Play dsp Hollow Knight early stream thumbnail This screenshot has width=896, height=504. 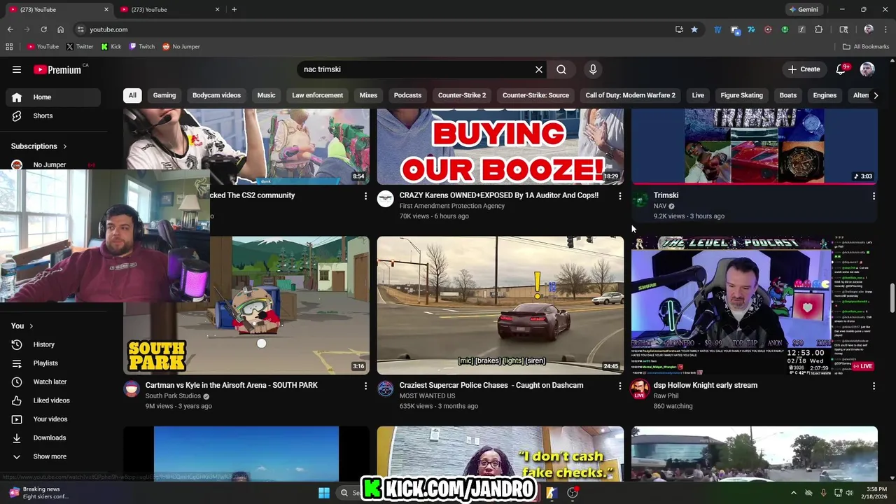point(754,305)
